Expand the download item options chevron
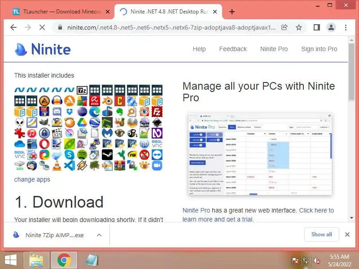The image size is (359, 269). [99, 235]
